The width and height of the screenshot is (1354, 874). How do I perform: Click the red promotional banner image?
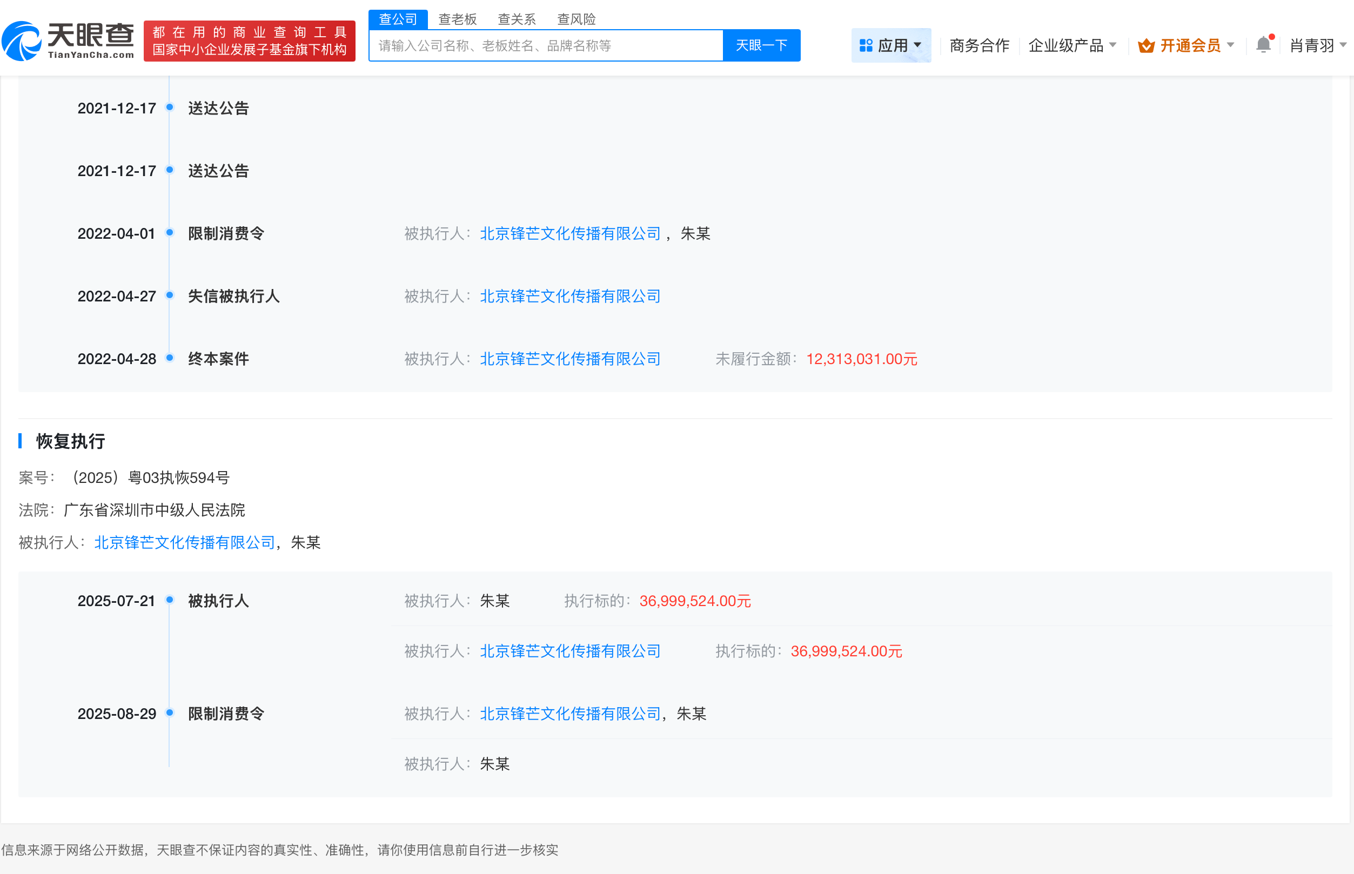click(x=249, y=41)
